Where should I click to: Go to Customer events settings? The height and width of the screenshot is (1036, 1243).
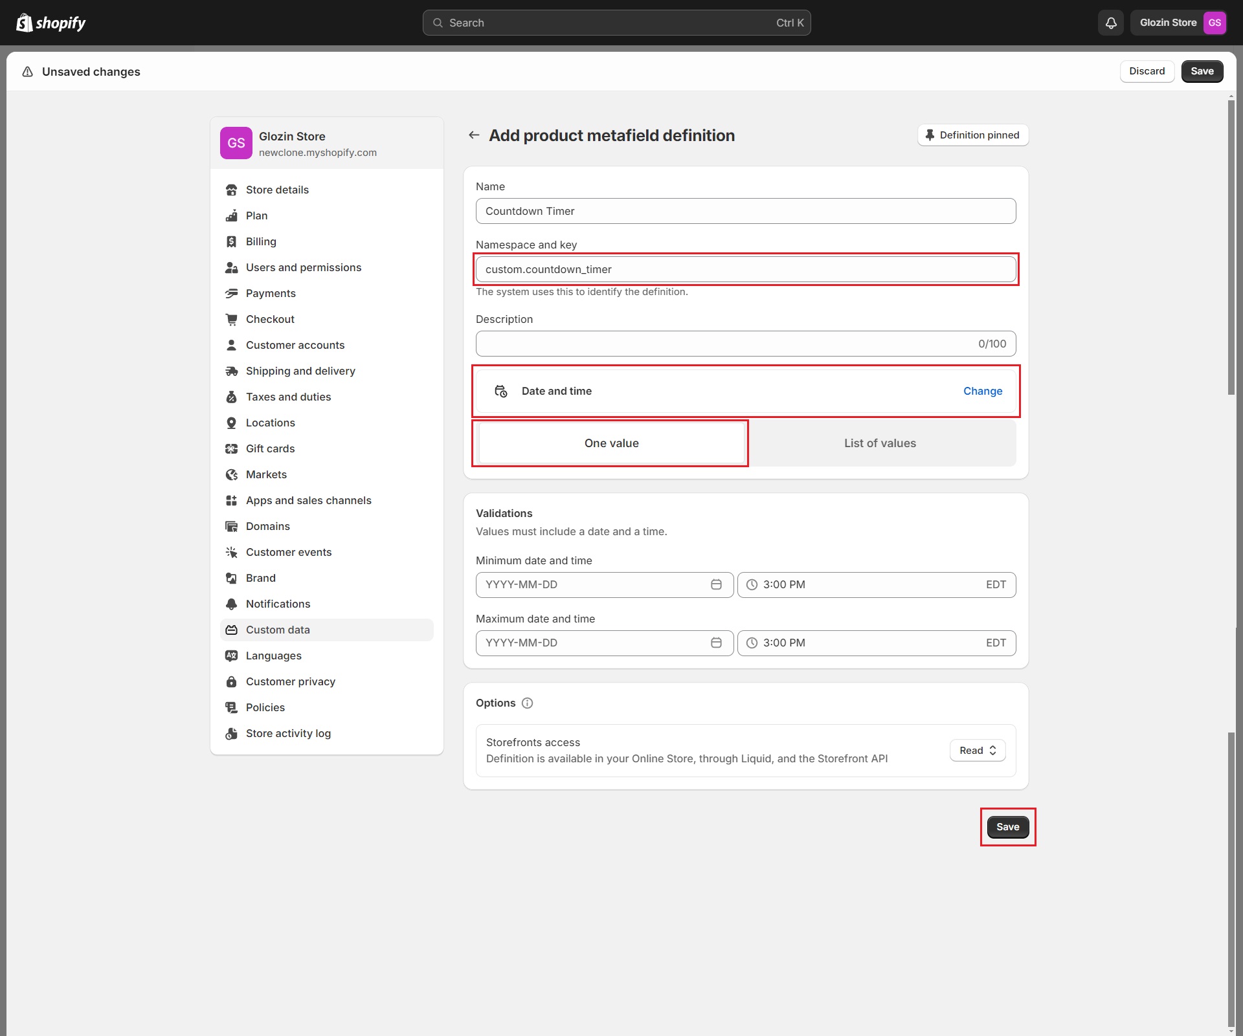(289, 552)
